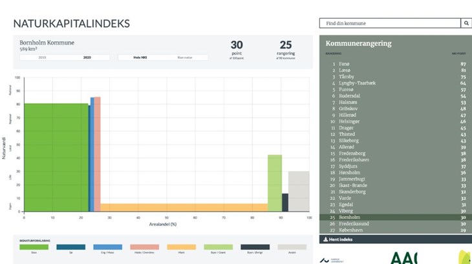Viewport: 472px width, 264px height.
Task: Click the dark Byer / Øvrigt legend swatch
Action: (255, 247)
